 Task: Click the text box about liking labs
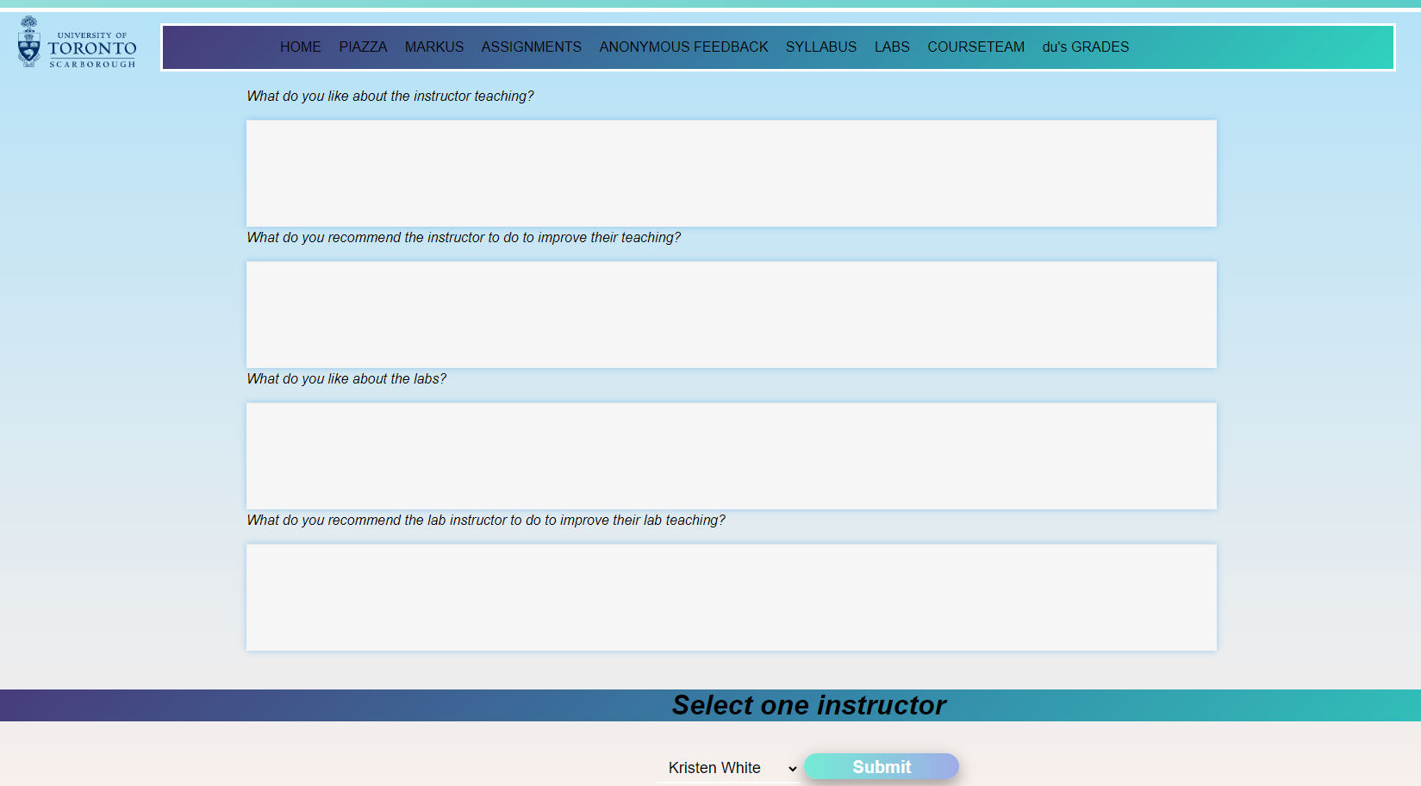click(x=732, y=456)
